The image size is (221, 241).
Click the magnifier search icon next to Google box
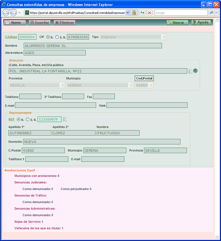click(x=211, y=13)
